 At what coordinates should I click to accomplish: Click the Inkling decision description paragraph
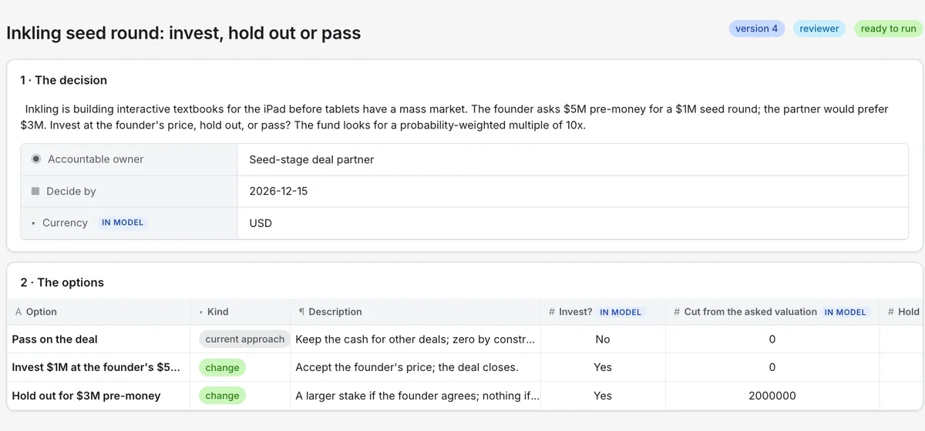pos(455,117)
